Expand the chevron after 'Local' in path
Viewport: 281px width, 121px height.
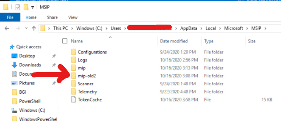click(220, 28)
